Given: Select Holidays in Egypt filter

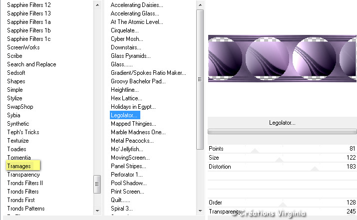Looking at the screenshot, I should click(133, 107).
